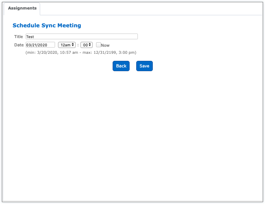The width and height of the screenshot is (265, 204).
Task: Open the 12am hour dropdown
Action: click(x=67, y=45)
